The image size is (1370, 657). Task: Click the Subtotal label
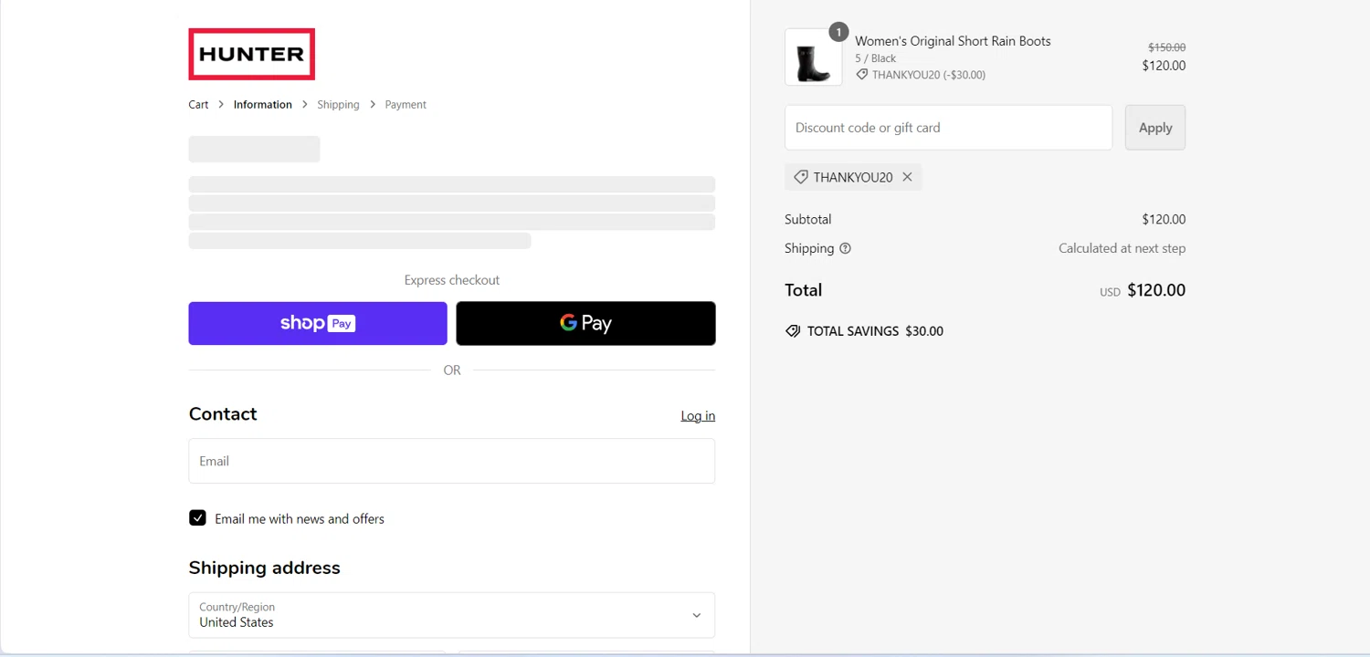(x=808, y=219)
